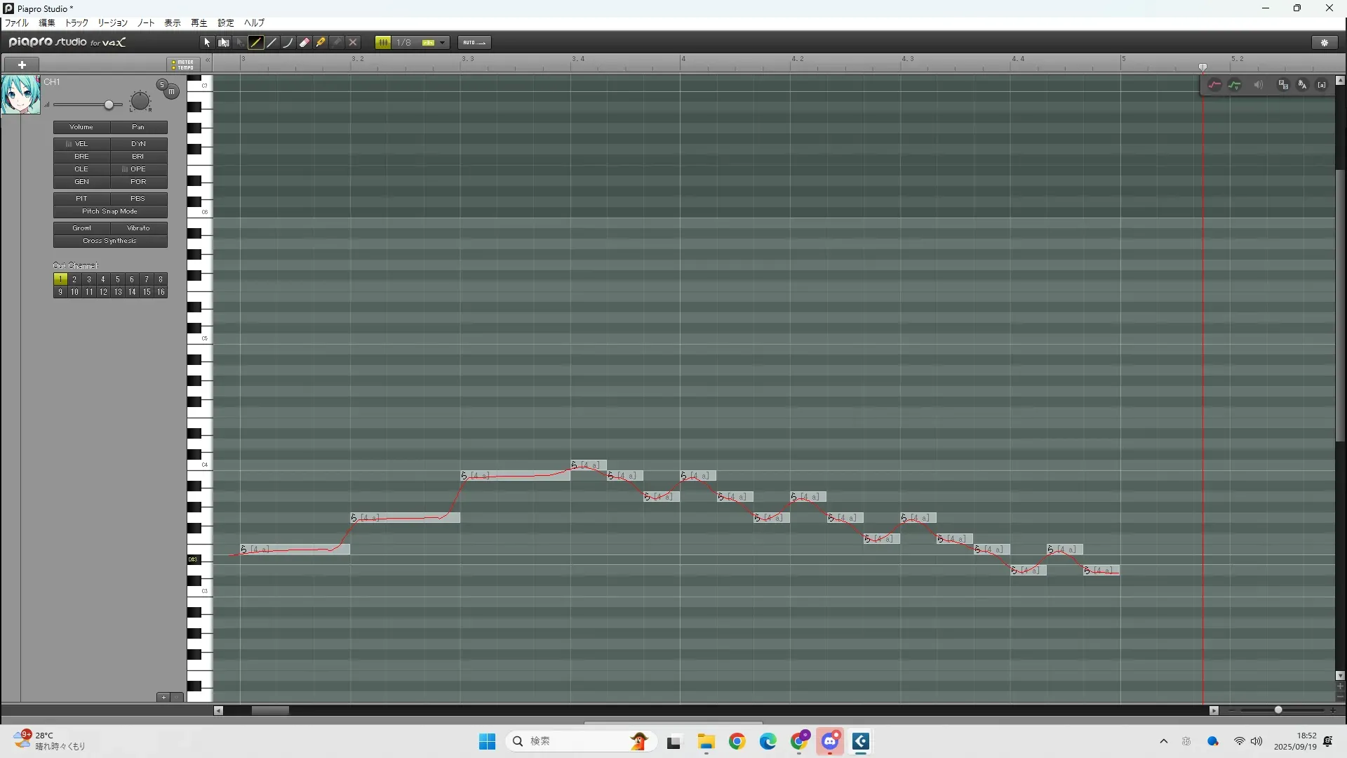Click the red pitch curve display icon
The image size is (1347, 758).
(x=1215, y=85)
